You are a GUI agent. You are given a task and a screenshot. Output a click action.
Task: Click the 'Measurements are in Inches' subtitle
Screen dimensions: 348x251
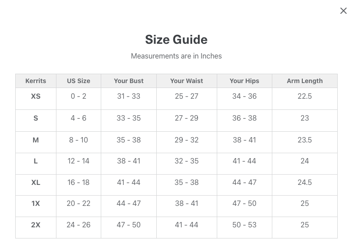coord(176,56)
